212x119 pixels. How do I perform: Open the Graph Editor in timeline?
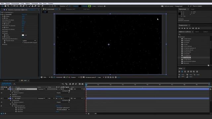[x=82, y=84]
